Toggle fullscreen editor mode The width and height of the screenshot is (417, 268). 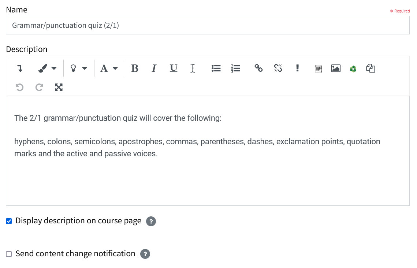(59, 87)
